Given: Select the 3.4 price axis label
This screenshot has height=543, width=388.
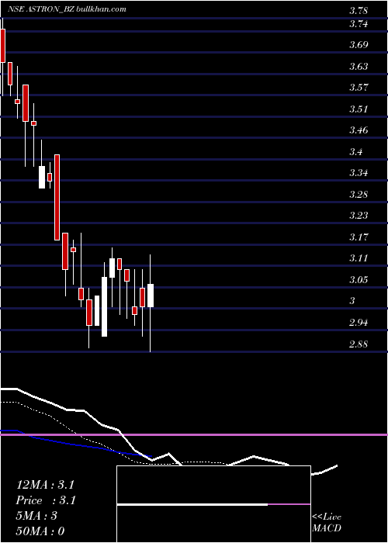Looking at the screenshot, I should tap(355, 152).
